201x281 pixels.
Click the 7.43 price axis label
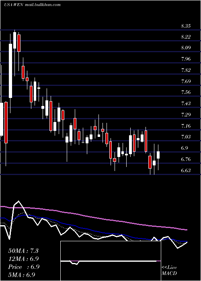pos(186,104)
